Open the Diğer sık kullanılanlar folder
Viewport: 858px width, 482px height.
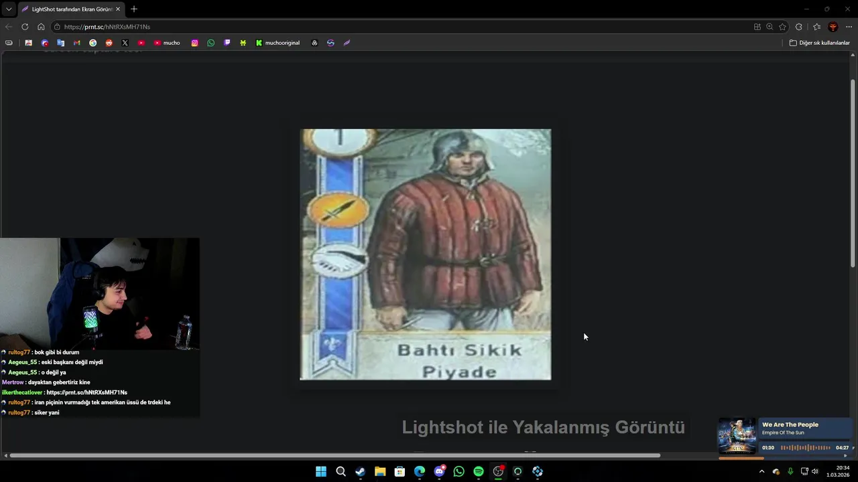[x=819, y=43]
